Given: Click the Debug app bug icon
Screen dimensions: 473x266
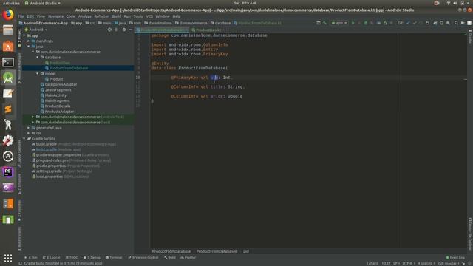Looking at the screenshot, I should coord(366,23).
